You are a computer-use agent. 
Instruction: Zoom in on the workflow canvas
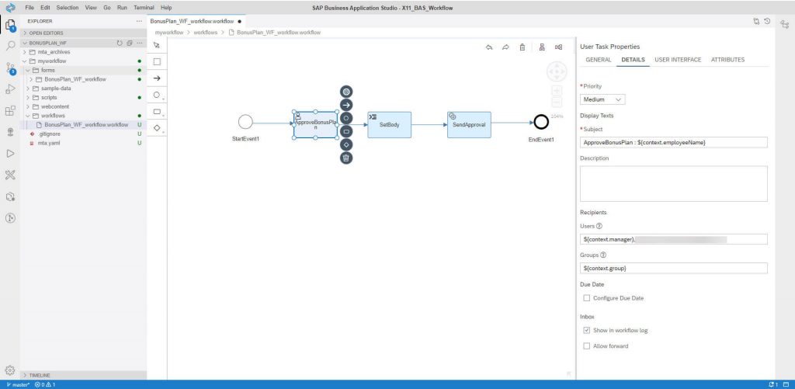point(556,91)
